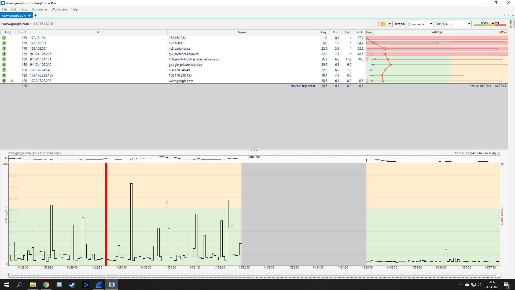Screen dimensions: 515x290
Task: Click the bottom timeline scrollbar
Action: [254, 275]
